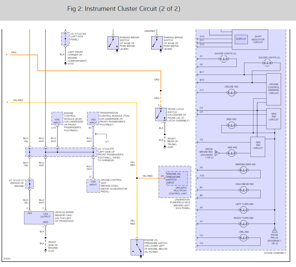296x267 pixels.
Task: Click the G405 ground symbol
Action: click(165, 147)
